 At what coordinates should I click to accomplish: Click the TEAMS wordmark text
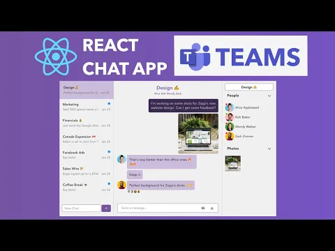(258, 57)
